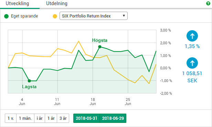Open the green help question mark icon
212x127 pixels.
[208, 3]
